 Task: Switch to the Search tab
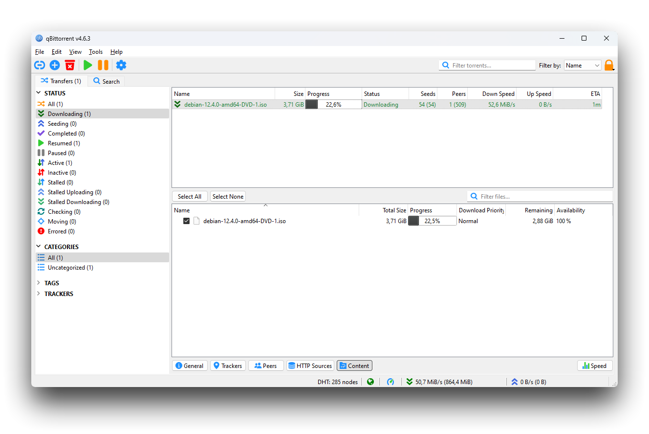[x=107, y=81]
